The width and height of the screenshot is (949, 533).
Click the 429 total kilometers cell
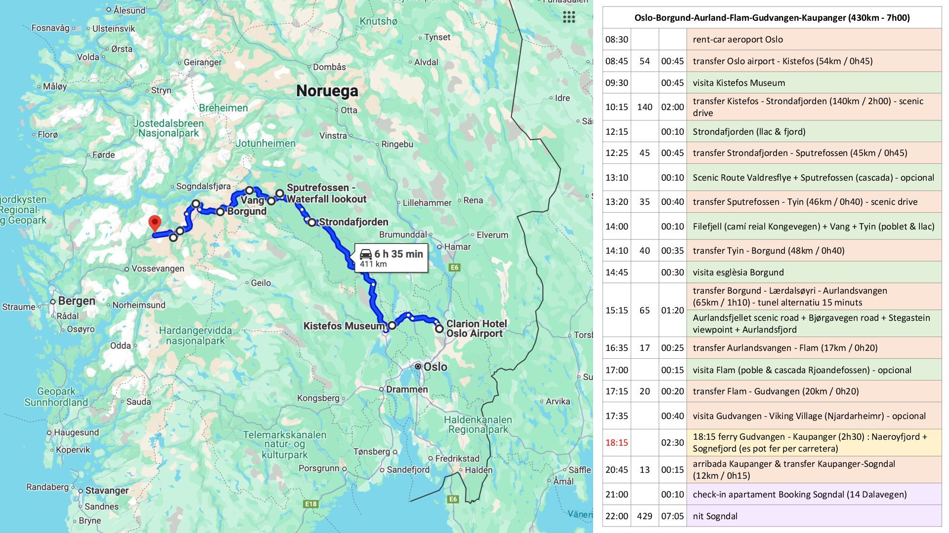(645, 516)
